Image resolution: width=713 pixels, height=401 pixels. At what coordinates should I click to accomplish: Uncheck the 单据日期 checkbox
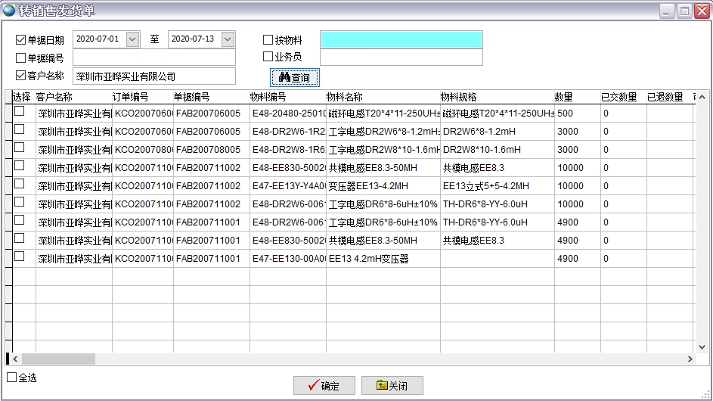pyautogui.click(x=21, y=39)
